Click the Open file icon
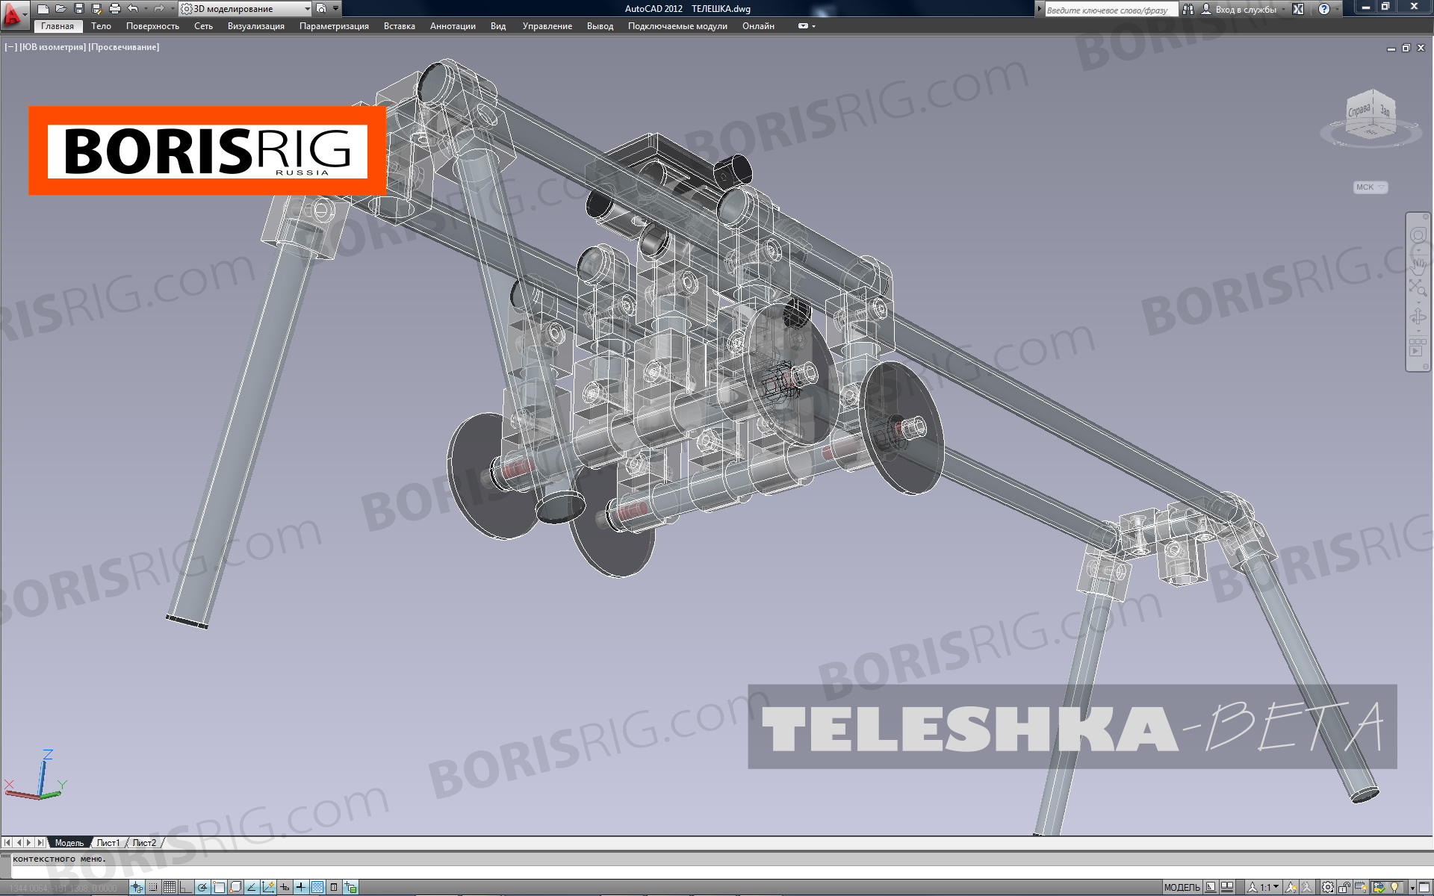 pos(60,9)
